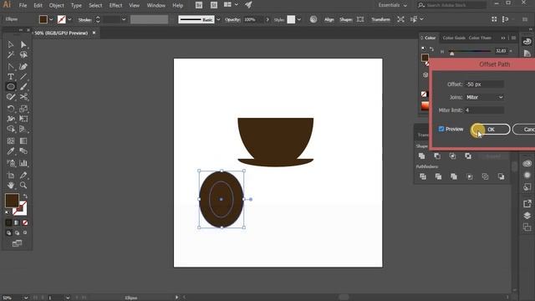Open the Object menu
The width and height of the screenshot is (535, 301).
click(x=56, y=6)
